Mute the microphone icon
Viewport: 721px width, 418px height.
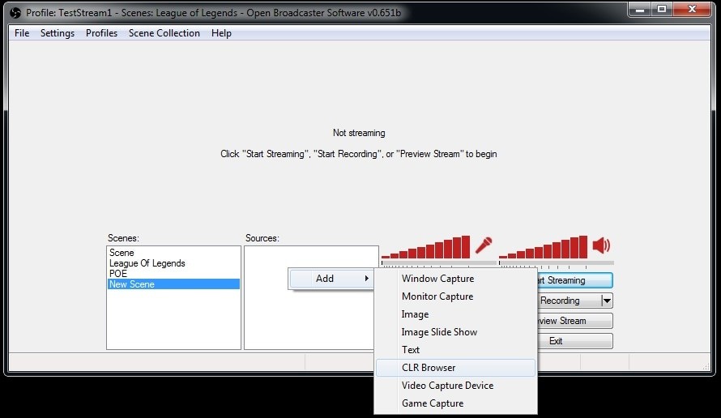coord(484,245)
